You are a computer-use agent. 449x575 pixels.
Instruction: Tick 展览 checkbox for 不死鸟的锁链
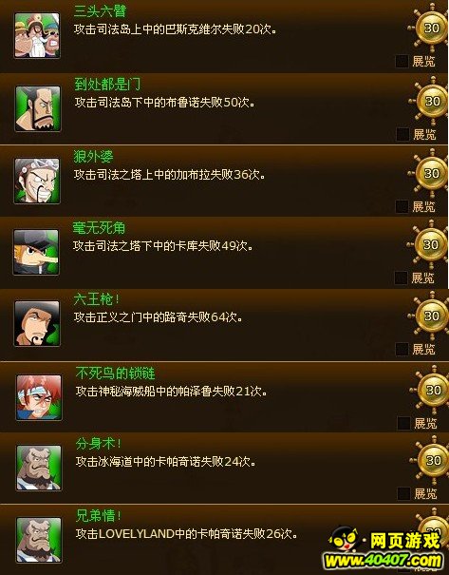pos(403,423)
